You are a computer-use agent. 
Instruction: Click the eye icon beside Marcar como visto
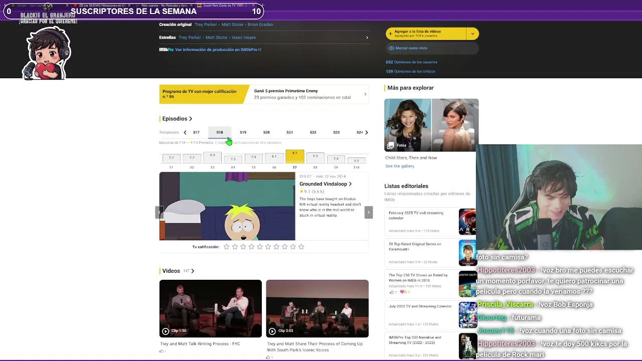coord(392,48)
